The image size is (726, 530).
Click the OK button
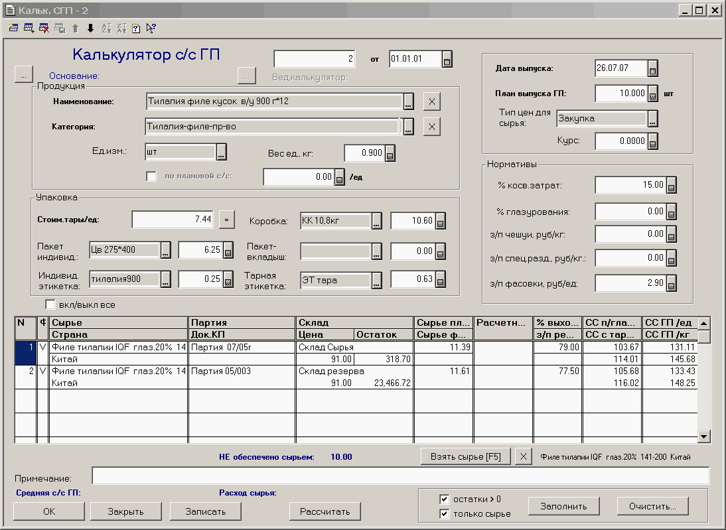tap(49, 511)
